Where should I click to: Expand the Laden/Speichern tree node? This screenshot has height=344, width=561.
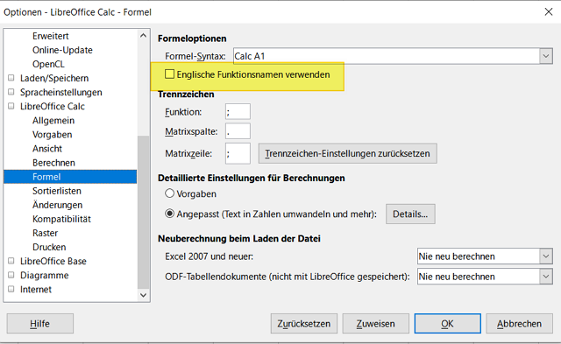(x=11, y=78)
